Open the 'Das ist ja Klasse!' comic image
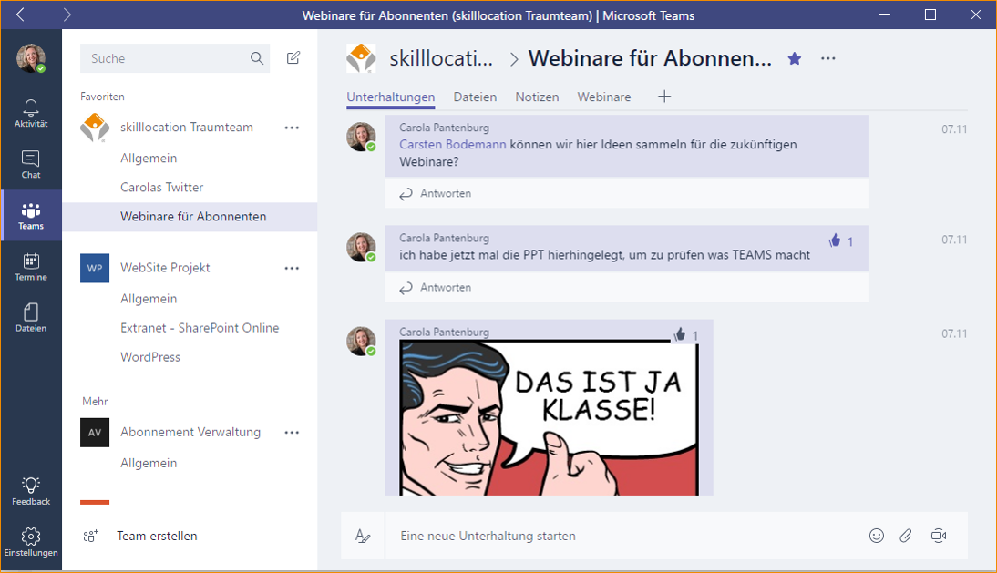This screenshot has height=573, width=997. [x=549, y=418]
